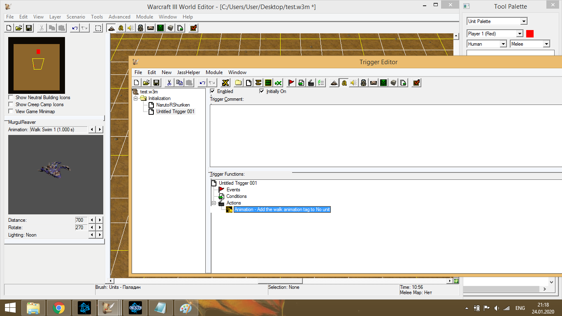Open the JassHelper menu
Image resolution: width=562 pixels, height=316 pixels.
coord(188,72)
